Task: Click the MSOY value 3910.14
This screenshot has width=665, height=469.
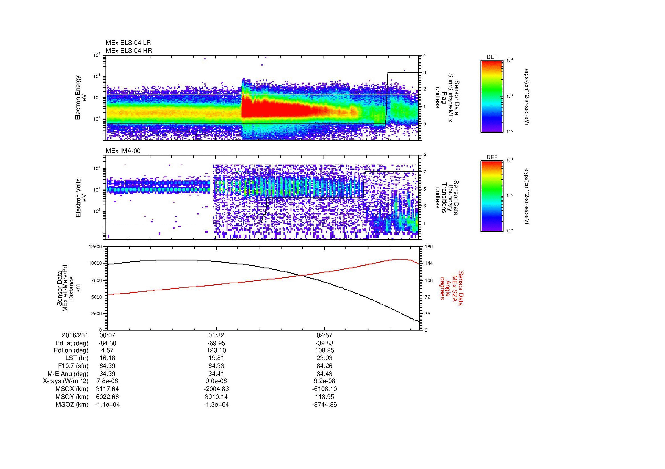Action: 216,397
